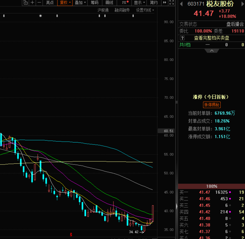This screenshot has width=245, height=239.
Task: Open the 显示 display dropdown
Action: coord(139,3)
